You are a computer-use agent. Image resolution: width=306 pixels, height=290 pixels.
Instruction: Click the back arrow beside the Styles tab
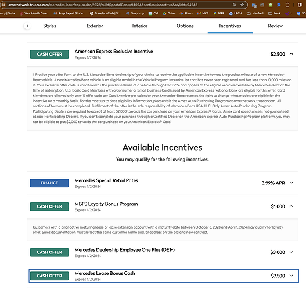(x=27, y=26)
